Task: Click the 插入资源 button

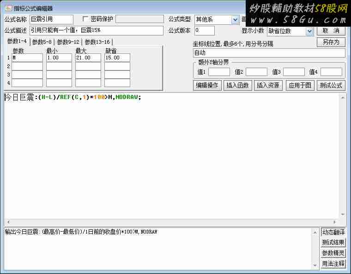Action: pyautogui.click(x=268, y=85)
